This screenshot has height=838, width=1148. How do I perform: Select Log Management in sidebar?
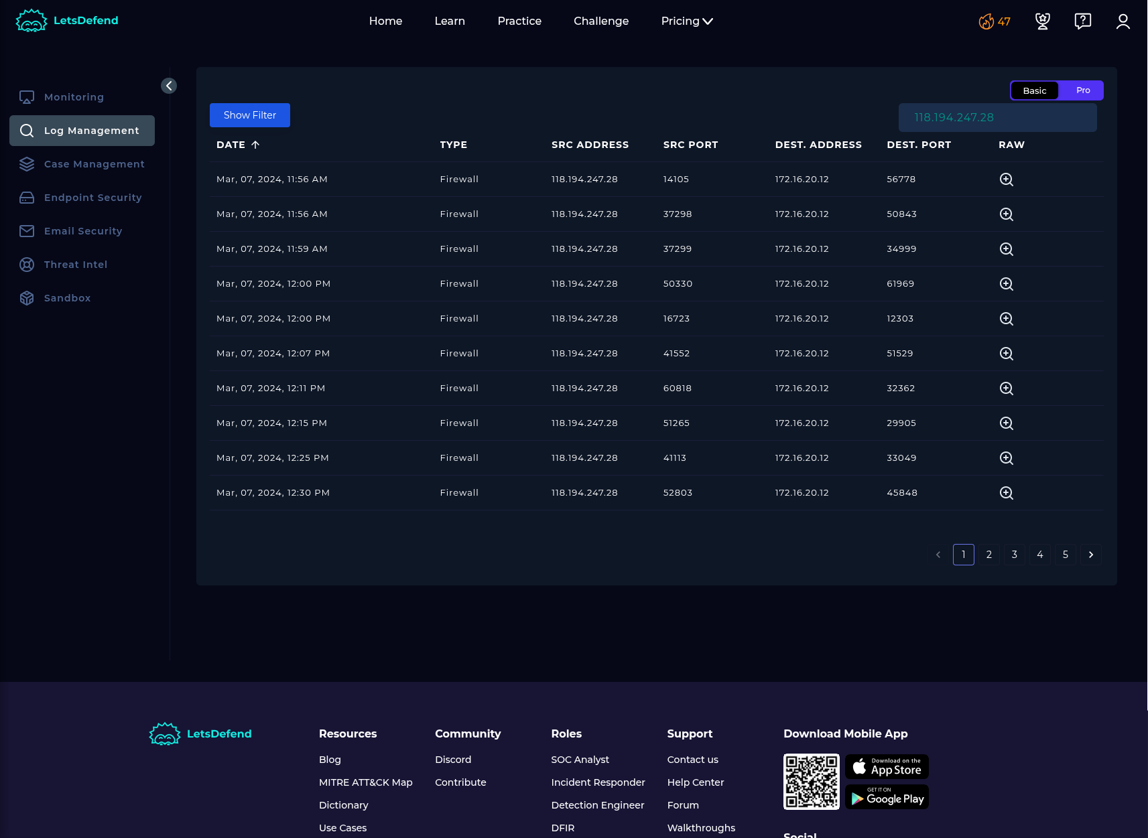point(82,131)
